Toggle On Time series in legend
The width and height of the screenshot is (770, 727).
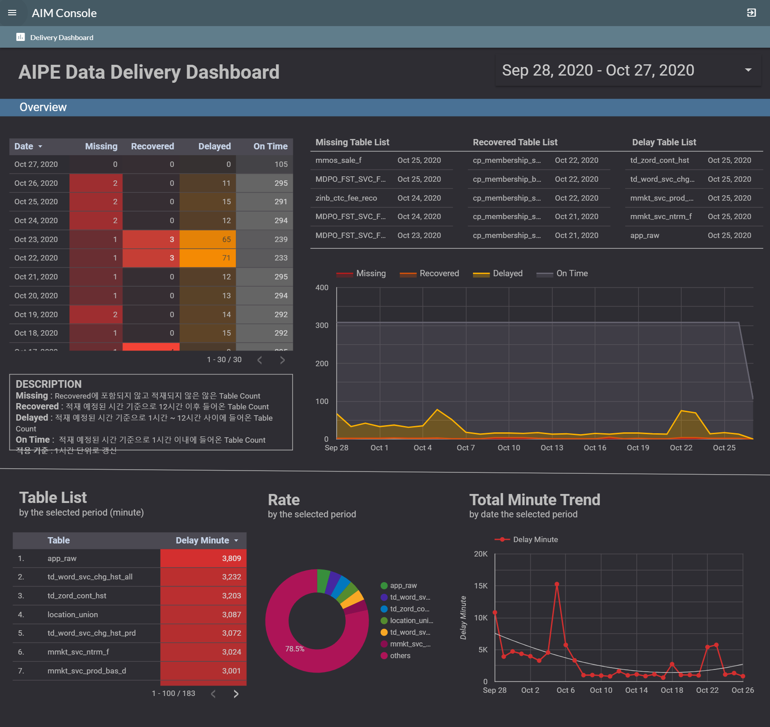[562, 274]
